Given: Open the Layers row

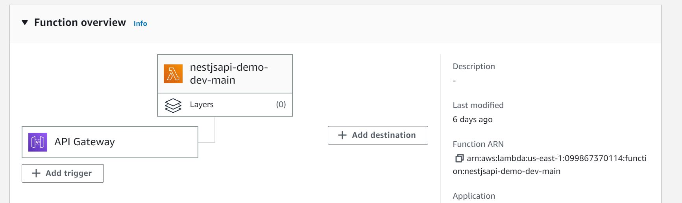Looking at the screenshot, I should coord(225,104).
